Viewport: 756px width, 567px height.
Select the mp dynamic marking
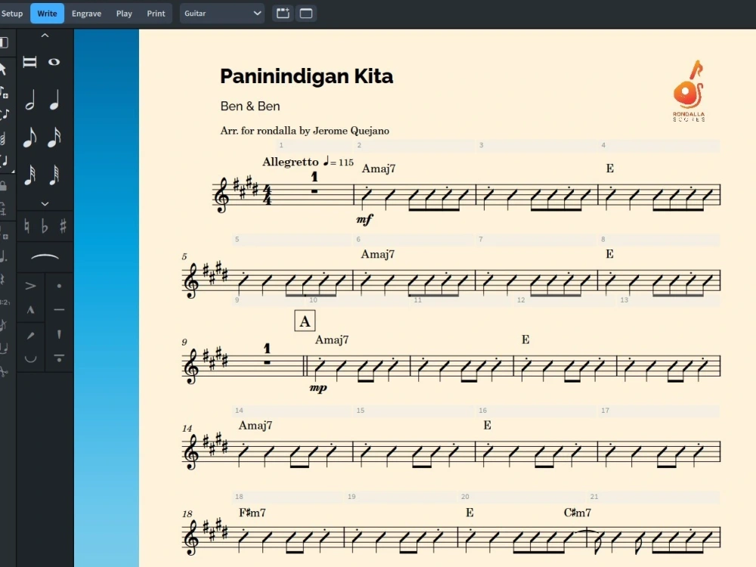coord(318,388)
